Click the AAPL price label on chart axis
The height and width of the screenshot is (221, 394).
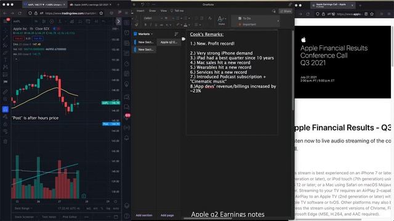click(111, 103)
